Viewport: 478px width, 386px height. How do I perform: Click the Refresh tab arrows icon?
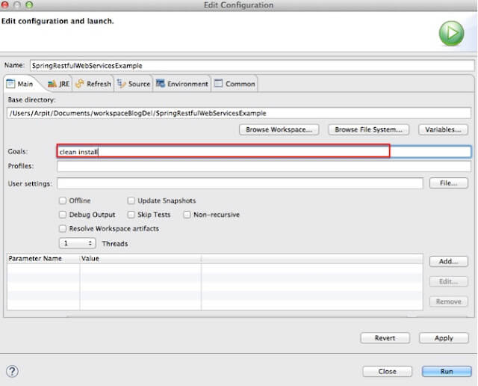click(x=80, y=84)
